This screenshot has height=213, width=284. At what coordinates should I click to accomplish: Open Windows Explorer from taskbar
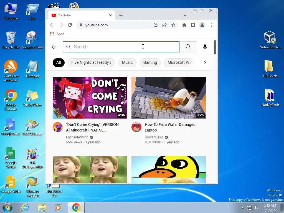point(42,207)
